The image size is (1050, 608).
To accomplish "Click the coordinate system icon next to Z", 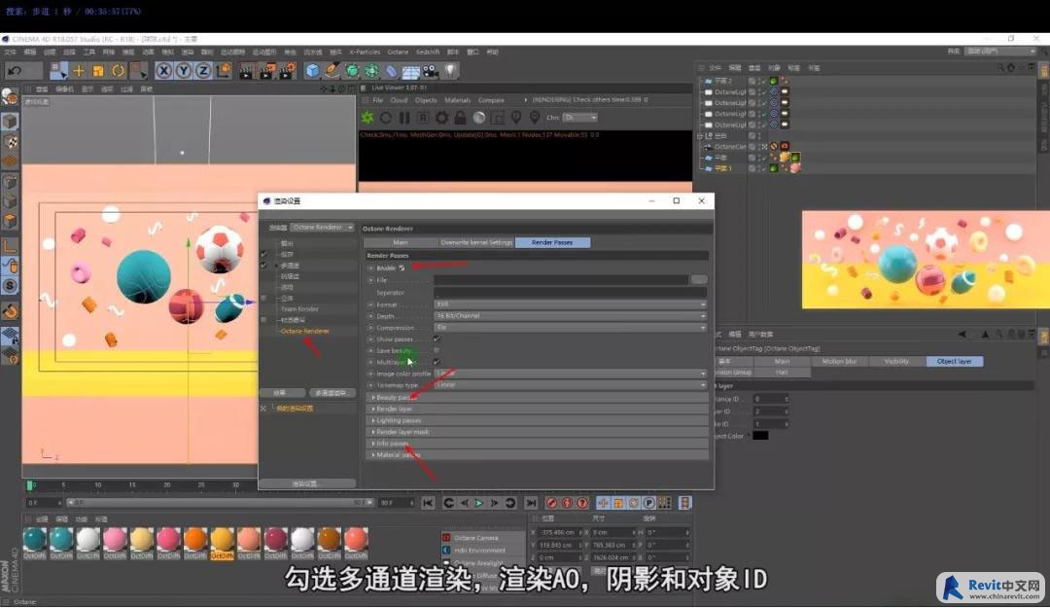I will 224,70.
